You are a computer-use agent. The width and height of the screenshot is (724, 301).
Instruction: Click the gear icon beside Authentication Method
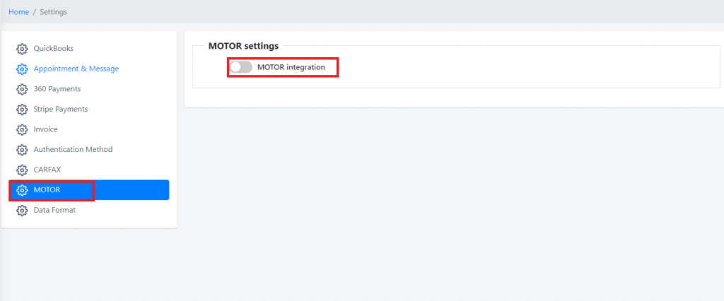tap(22, 150)
